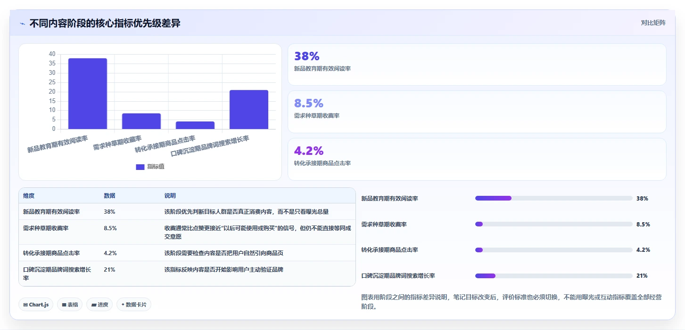
Task: Click the 维度 table column header
Action: [29, 195]
